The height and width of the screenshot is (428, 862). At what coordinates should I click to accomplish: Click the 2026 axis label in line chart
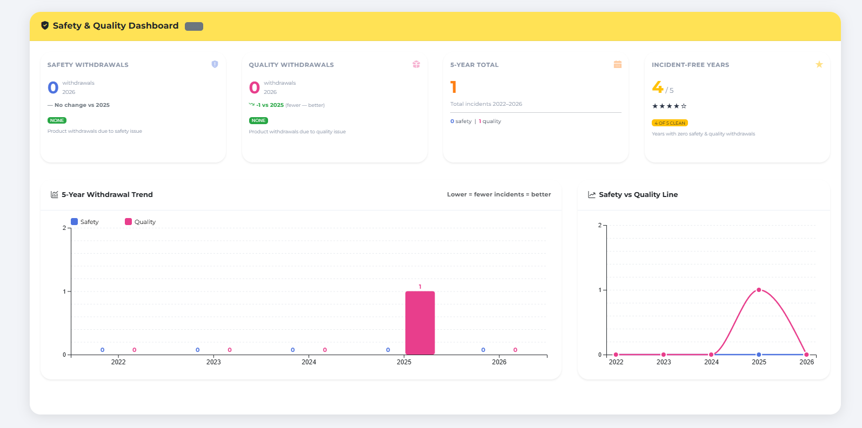[x=806, y=362]
